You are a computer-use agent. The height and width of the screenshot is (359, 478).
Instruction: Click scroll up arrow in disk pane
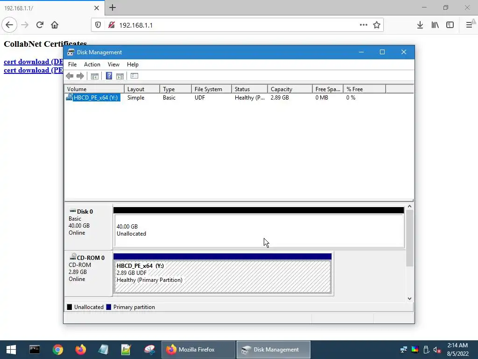(409, 207)
